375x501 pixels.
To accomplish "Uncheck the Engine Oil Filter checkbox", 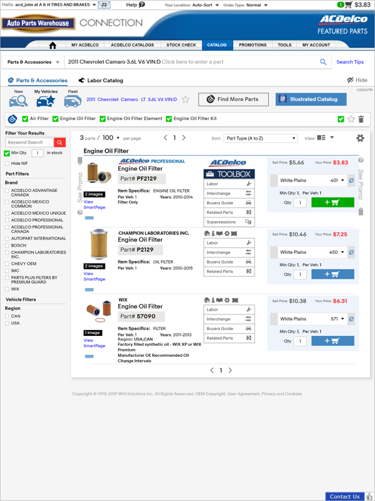I will 55,119.
